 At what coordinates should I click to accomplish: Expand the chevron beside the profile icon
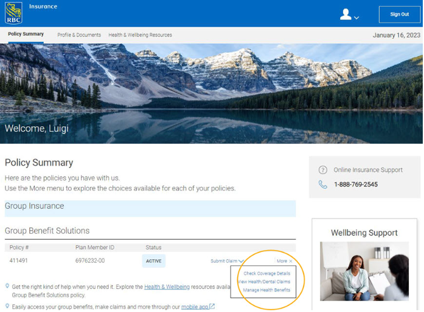point(356,18)
